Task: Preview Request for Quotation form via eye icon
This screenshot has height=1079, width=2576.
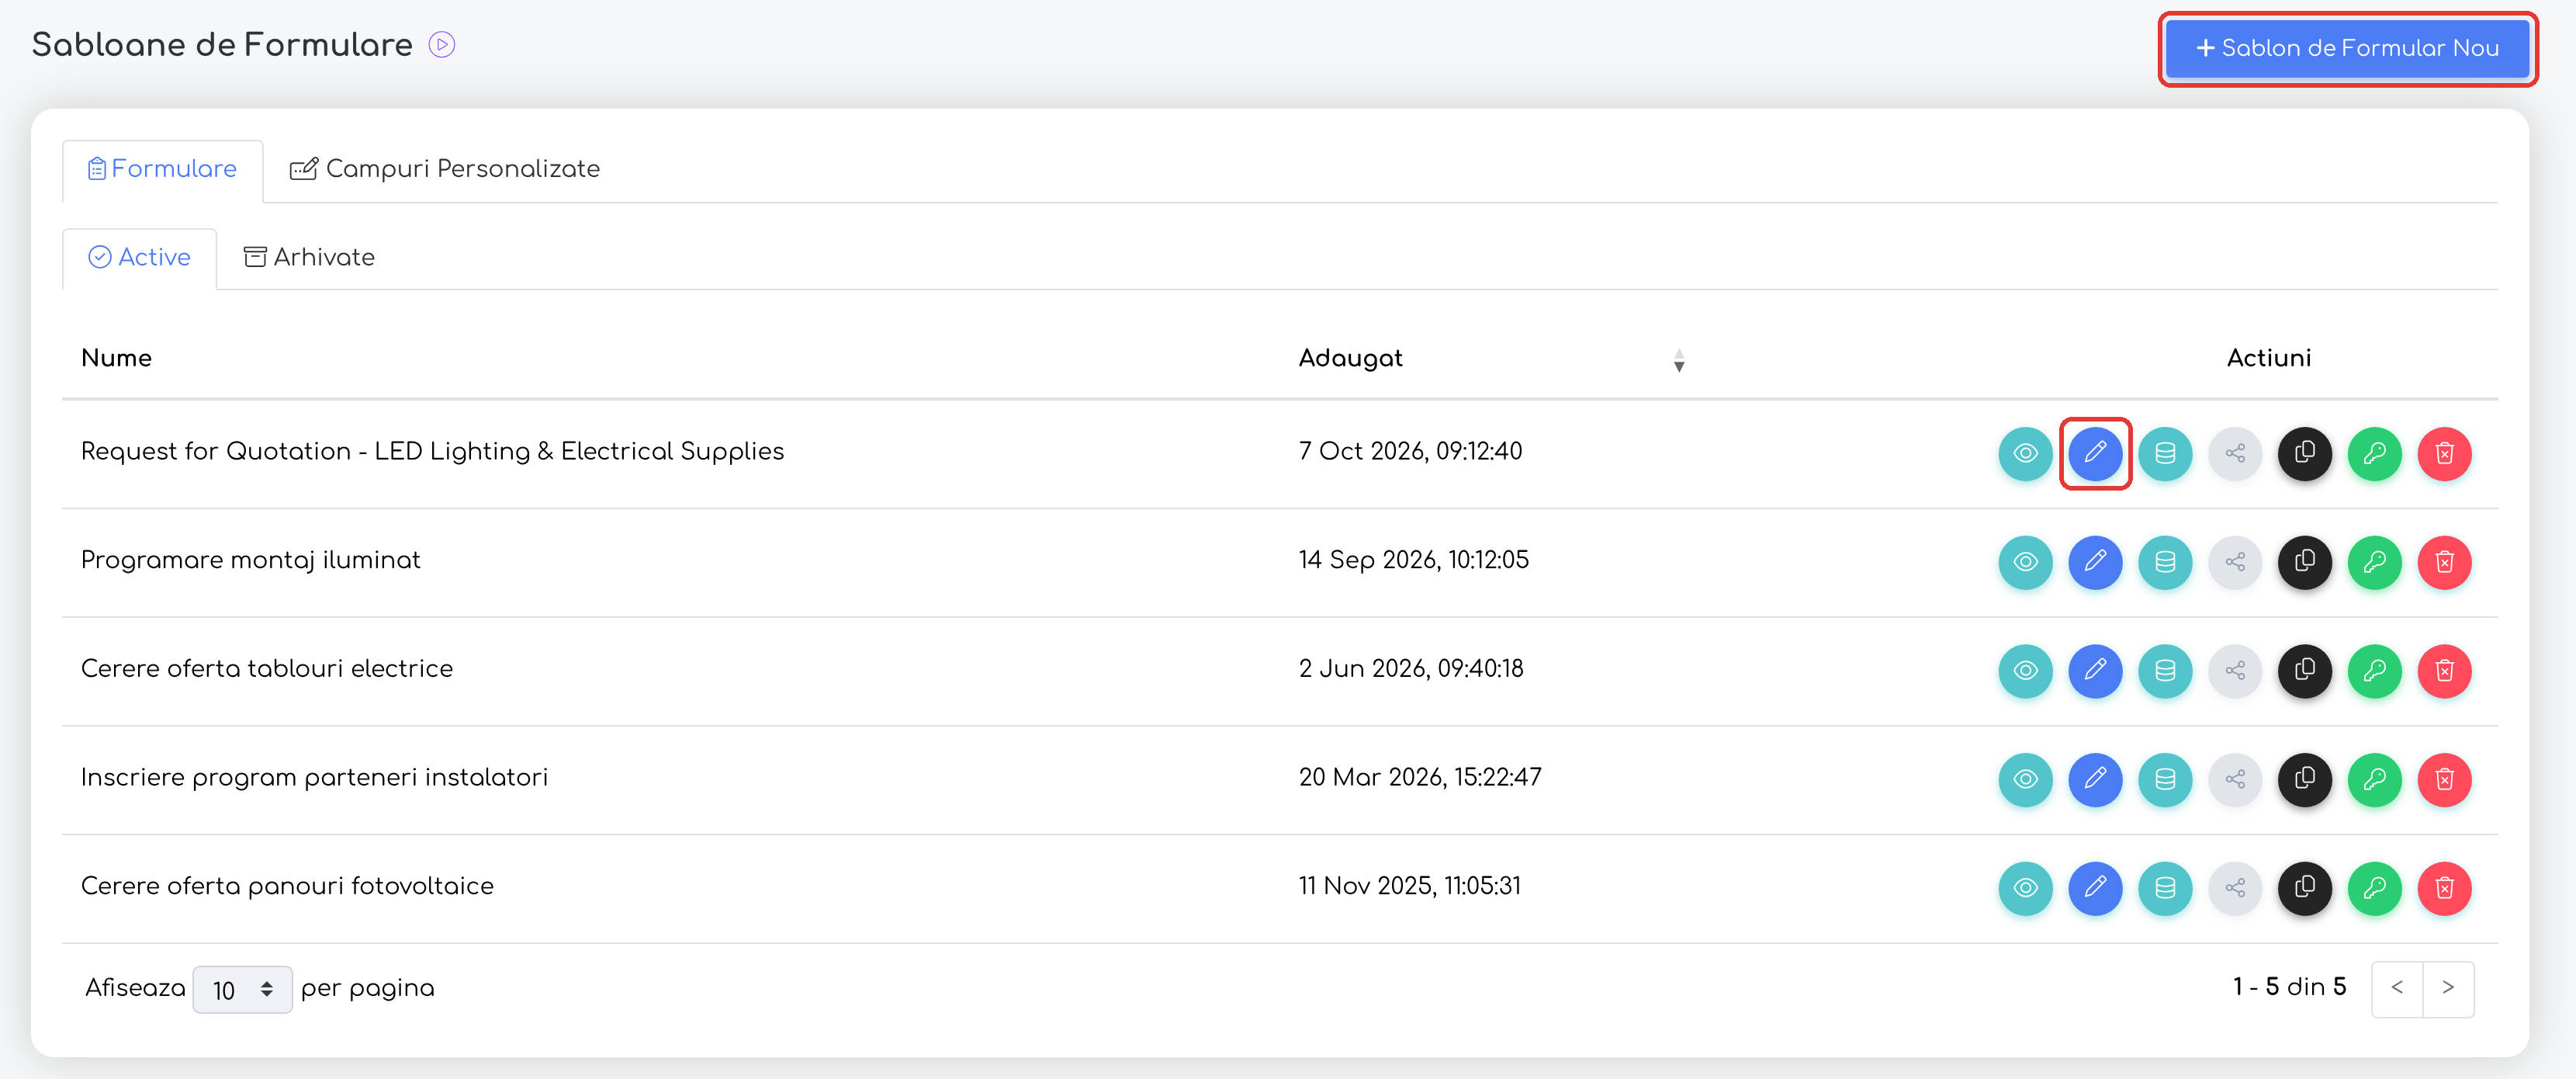Action: pos(2025,453)
